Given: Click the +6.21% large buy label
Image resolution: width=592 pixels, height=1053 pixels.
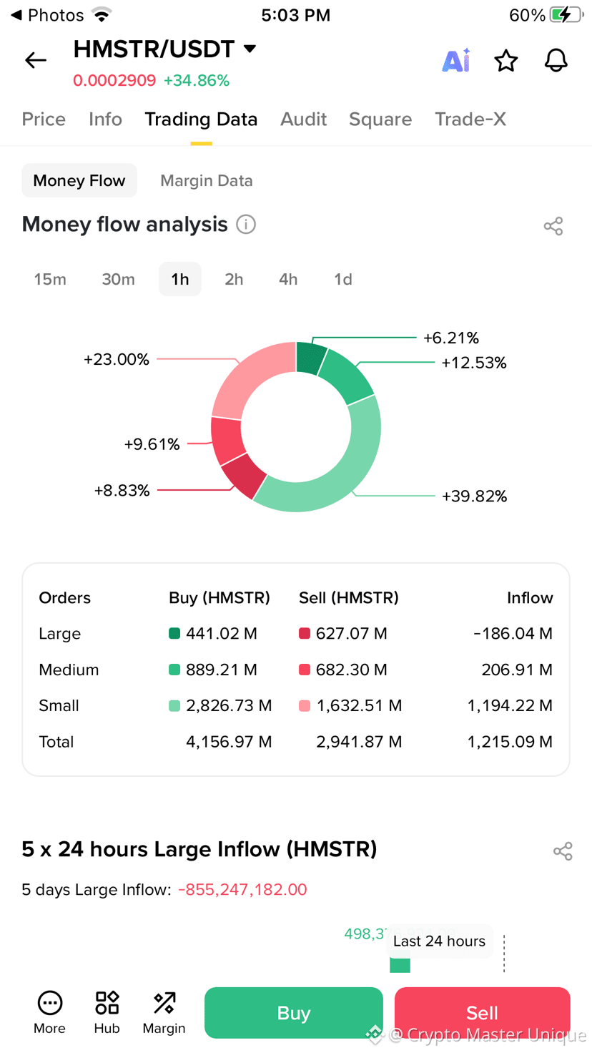Looking at the screenshot, I should point(451,338).
